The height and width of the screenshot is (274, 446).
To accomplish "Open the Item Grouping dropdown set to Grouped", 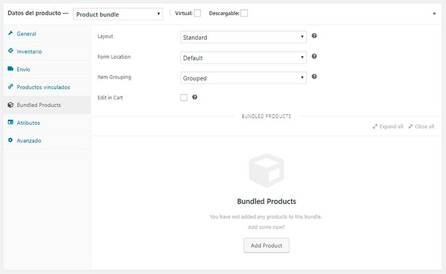I will point(243,78).
